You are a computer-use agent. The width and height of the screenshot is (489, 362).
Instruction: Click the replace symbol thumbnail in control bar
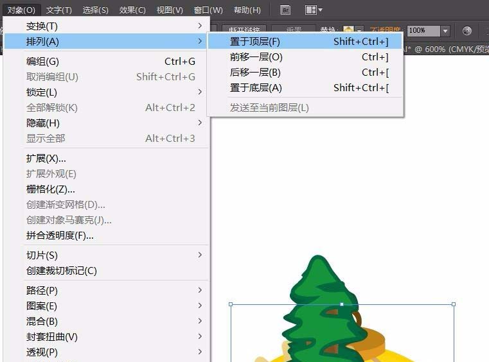(348, 30)
